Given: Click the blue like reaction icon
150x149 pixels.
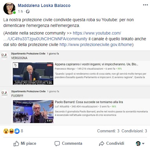Looking at the screenshot, I should (x=17, y=131).
